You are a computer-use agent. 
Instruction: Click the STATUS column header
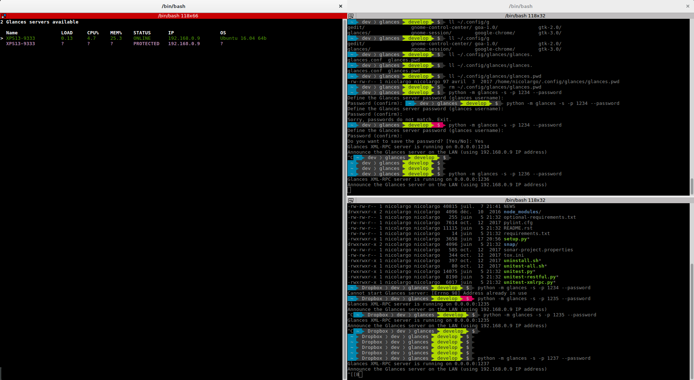tap(142, 33)
